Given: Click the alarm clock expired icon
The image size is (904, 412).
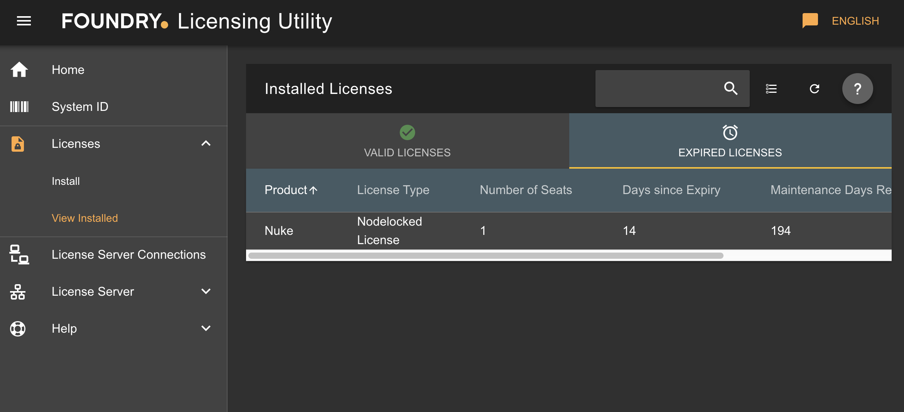Looking at the screenshot, I should [730, 132].
